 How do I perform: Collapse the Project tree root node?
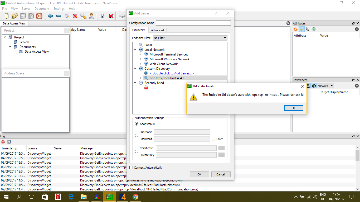[5, 37]
